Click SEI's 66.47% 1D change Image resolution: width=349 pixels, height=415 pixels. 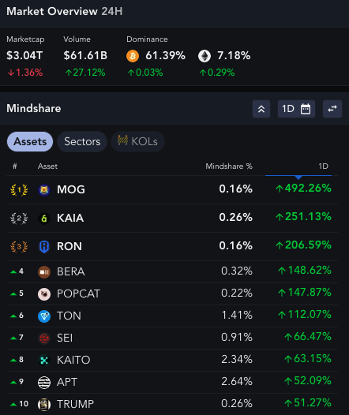[308, 337]
